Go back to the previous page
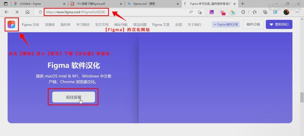This screenshot has height=136, width=304. click(6, 12)
